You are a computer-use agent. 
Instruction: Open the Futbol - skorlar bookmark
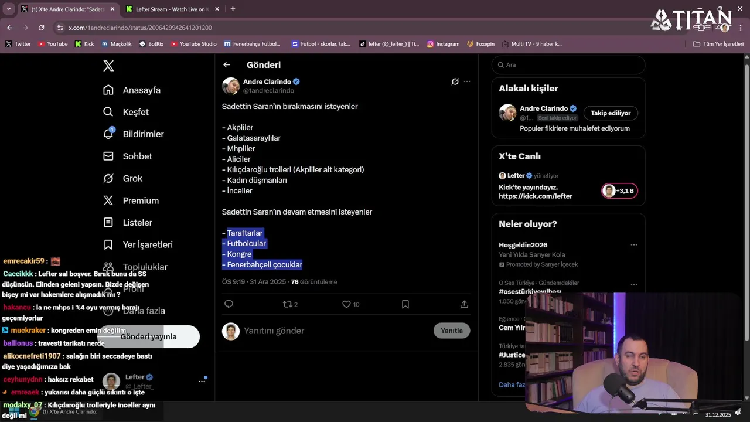pyautogui.click(x=321, y=44)
